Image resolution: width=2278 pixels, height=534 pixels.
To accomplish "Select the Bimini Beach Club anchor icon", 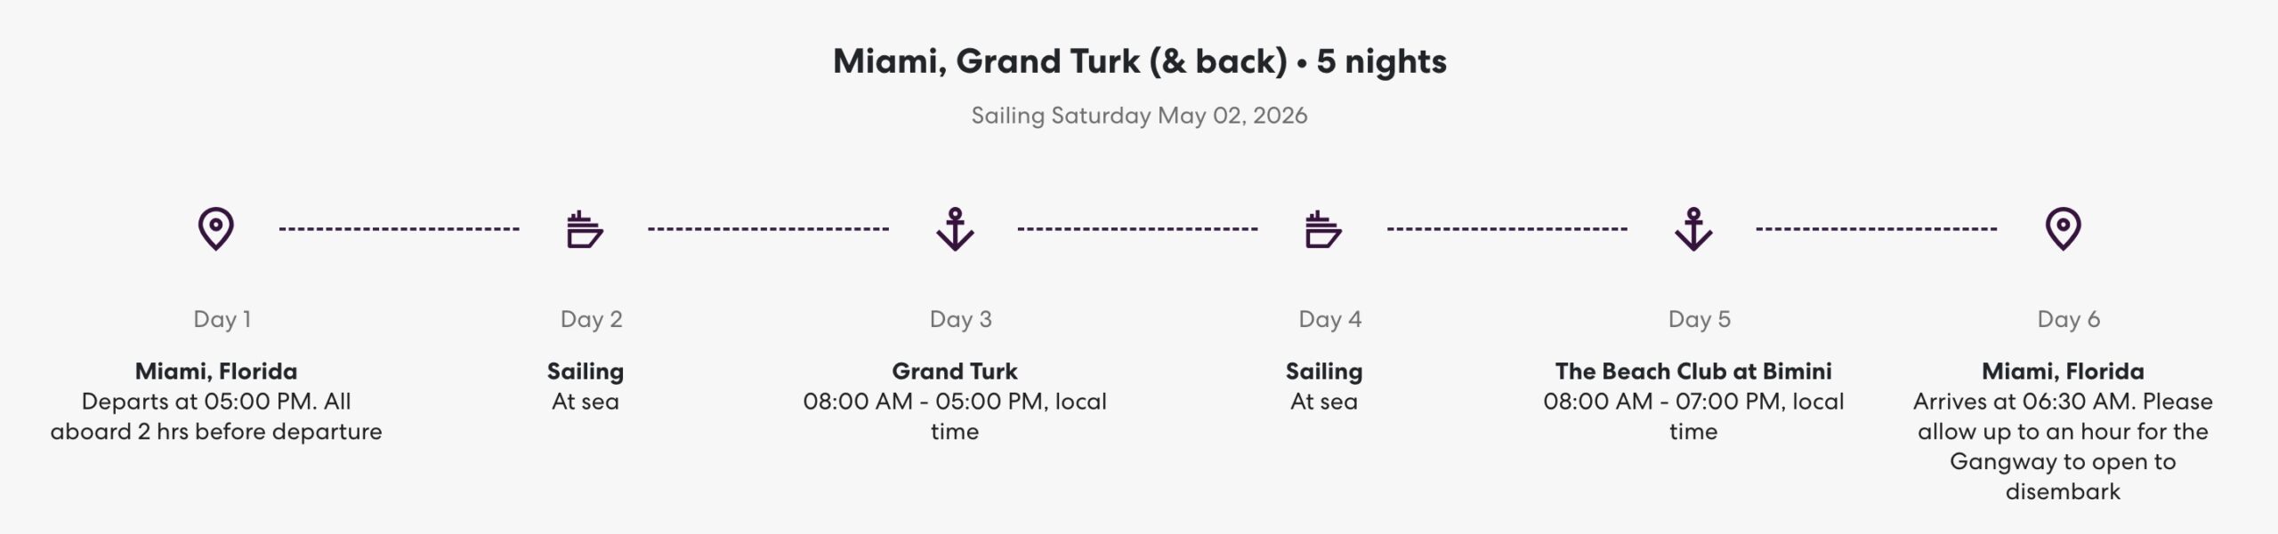I will pyautogui.click(x=1693, y=229).
